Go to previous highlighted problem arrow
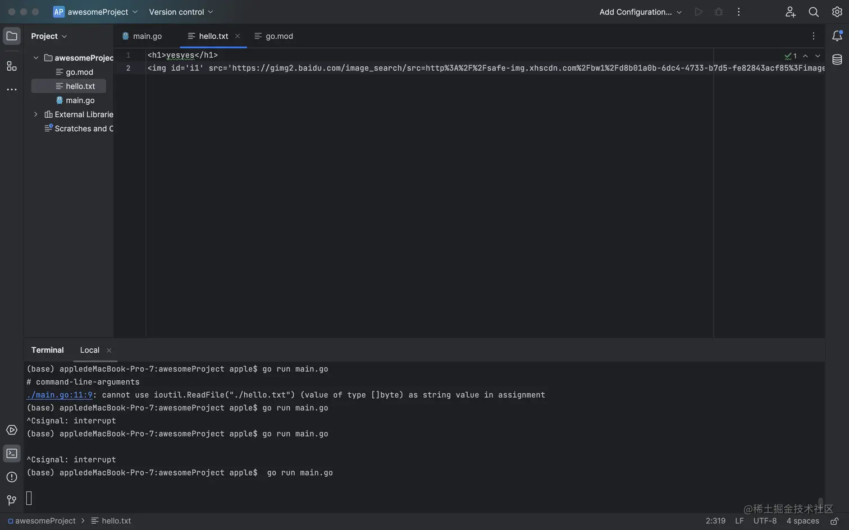The image size is (849, 530). pyautogui.click(x=806, y=56)
